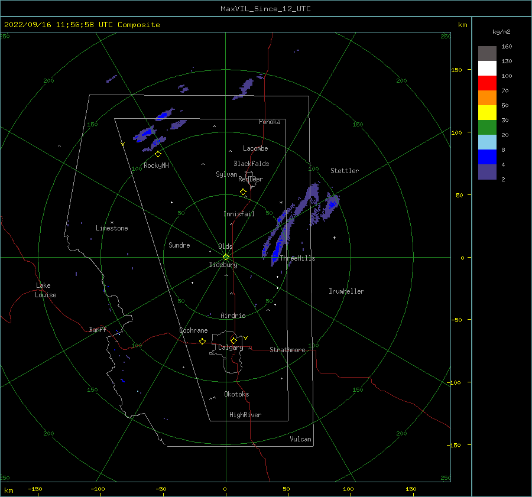Select the purple 2-4 legend swatch

click(x=487, y=171)
